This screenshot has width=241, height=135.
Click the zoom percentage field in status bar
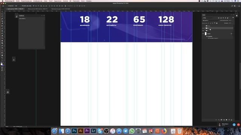point(7,127)
